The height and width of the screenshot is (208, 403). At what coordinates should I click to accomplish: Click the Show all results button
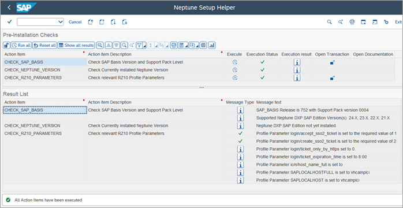coord(76,46)
